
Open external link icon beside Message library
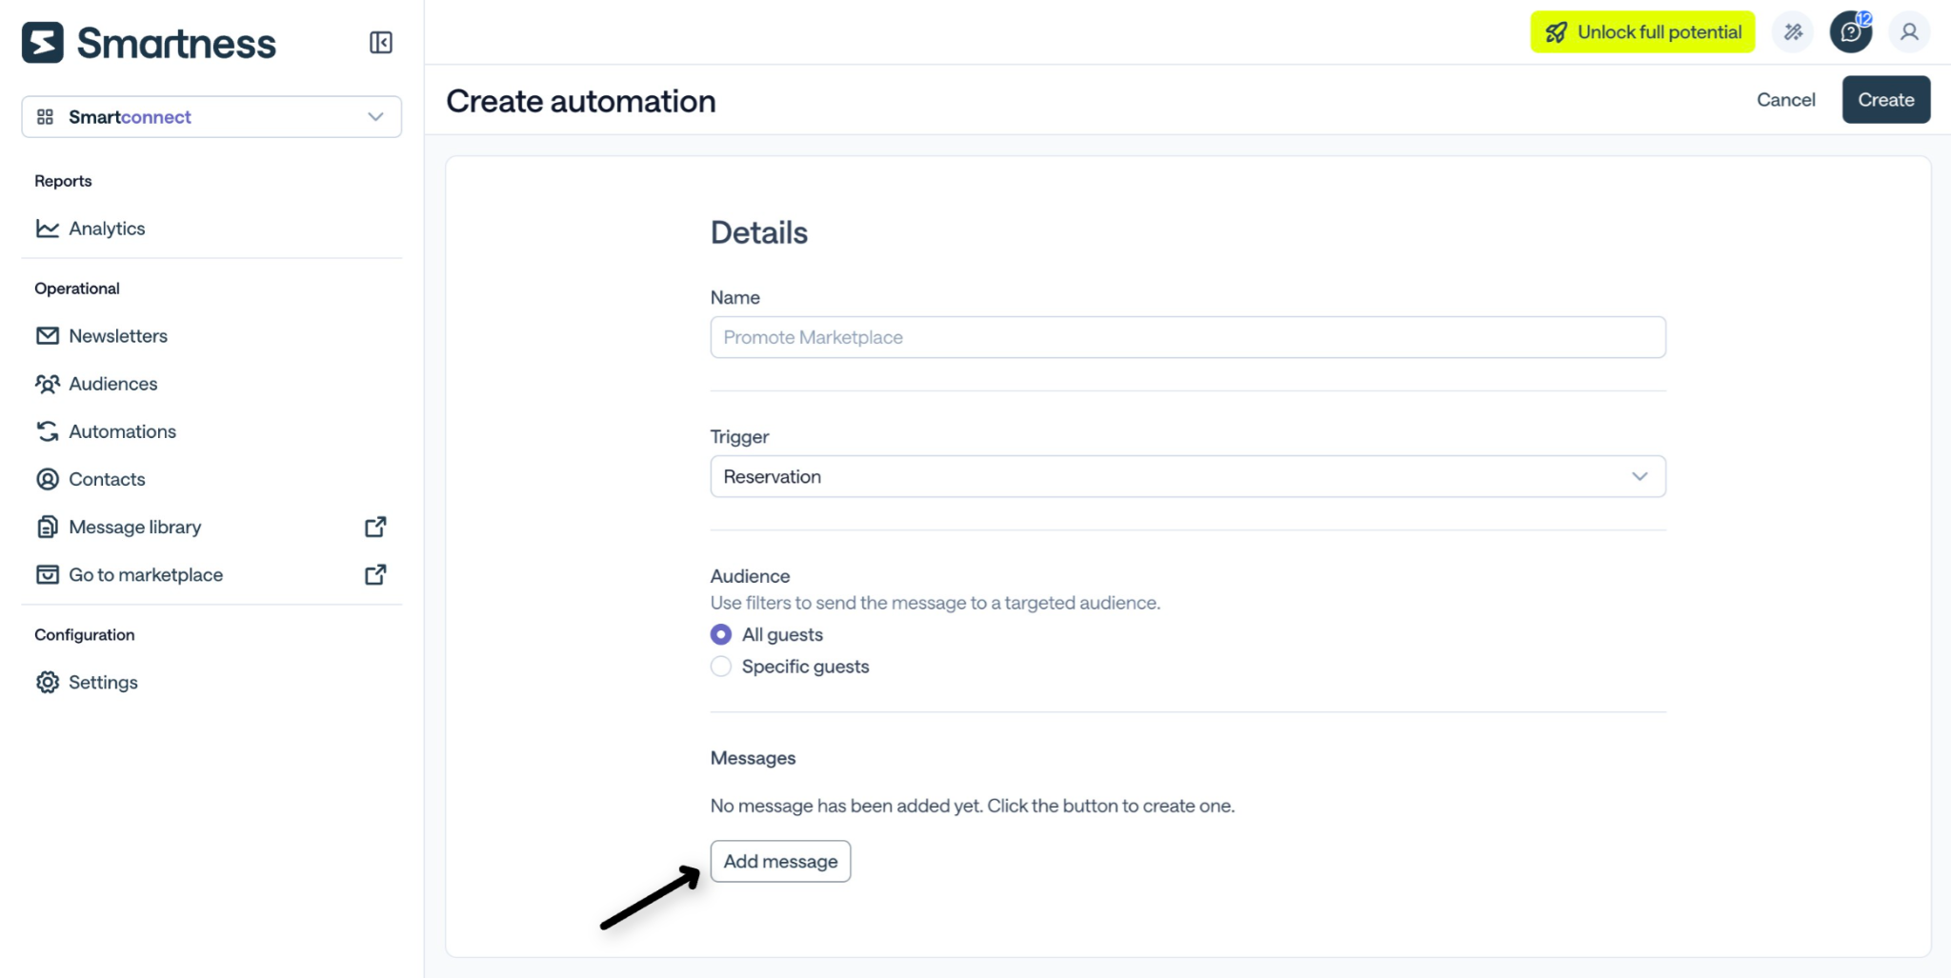[375, 527]
